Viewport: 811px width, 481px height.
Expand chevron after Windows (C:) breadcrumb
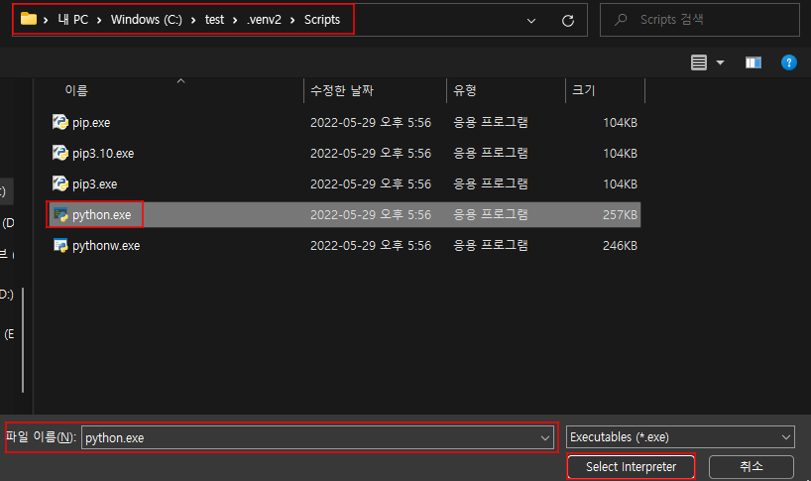click(193, 20)
